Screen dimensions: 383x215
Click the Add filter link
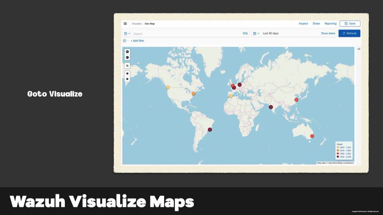click(137, 41)
